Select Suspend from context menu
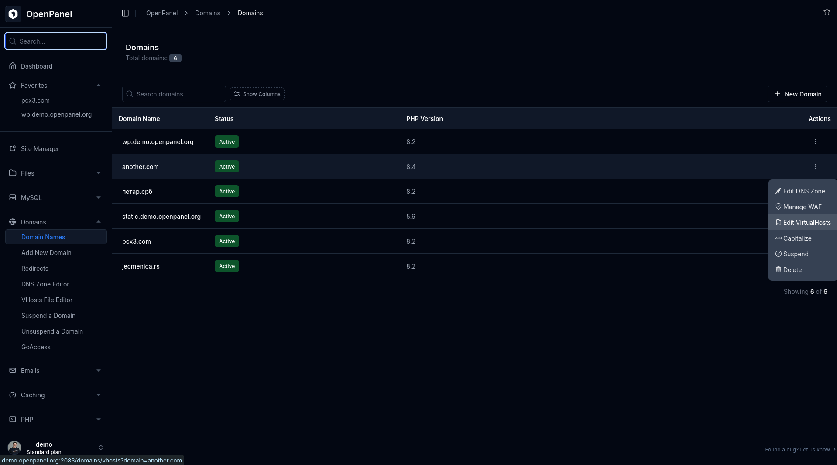Screen dimensions: 837x465 (802, 254)
